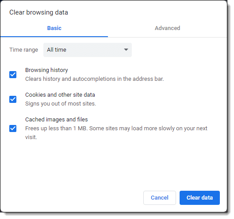Cancel the clear browsing data dialog
Screen dimensions: 234x219
tap(160, 197)
